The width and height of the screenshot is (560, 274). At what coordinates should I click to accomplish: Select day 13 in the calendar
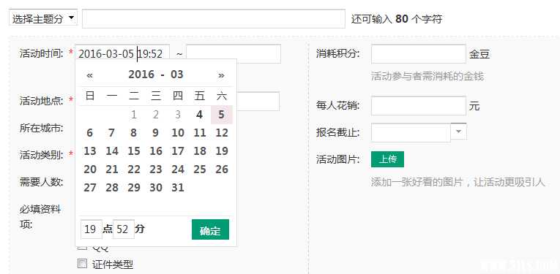[x=89, y=151]
